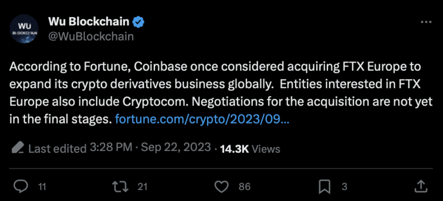Click the @WuBlockchain handle
The image size is (443, 201).
[x=91, y=36]
